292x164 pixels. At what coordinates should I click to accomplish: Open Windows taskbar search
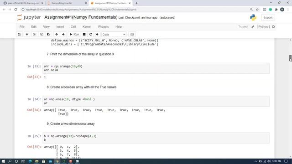[x=10, y=161]
